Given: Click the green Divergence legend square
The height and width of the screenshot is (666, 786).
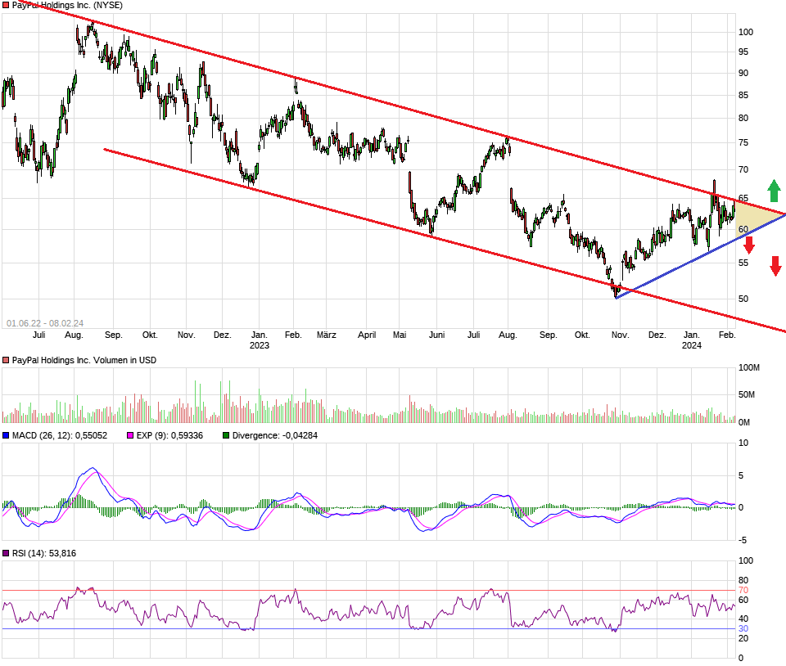Looking at the screenshot, I should [x=226, y=435].
